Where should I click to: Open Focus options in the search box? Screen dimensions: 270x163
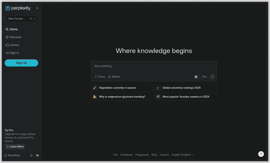[x=99, y=77]
